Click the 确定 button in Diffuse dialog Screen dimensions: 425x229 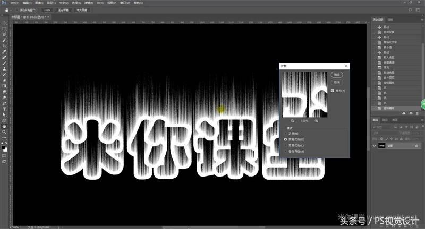pos(337,74)
